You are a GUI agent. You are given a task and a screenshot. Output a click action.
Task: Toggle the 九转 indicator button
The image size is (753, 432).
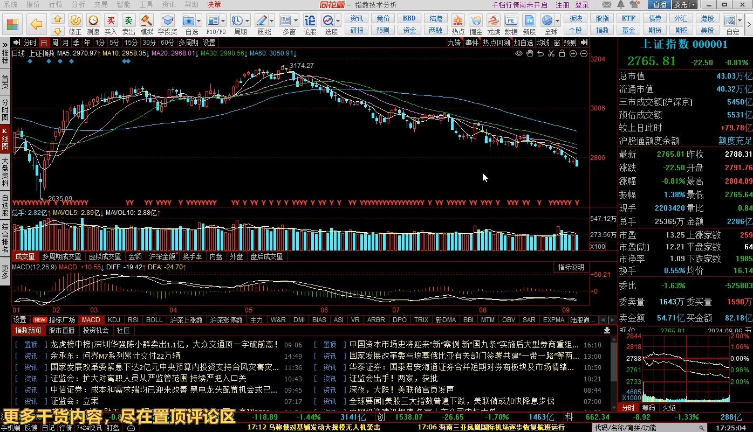454,43
